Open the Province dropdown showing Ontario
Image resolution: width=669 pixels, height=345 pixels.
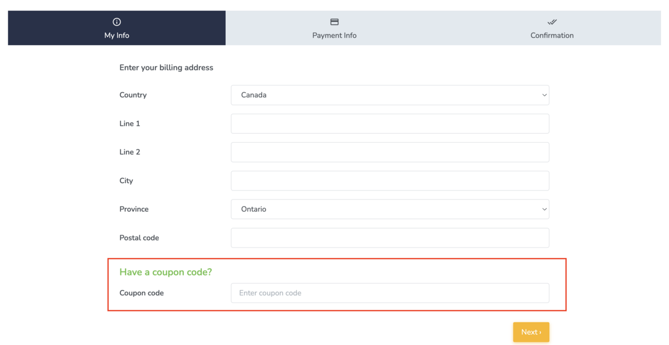390,209
